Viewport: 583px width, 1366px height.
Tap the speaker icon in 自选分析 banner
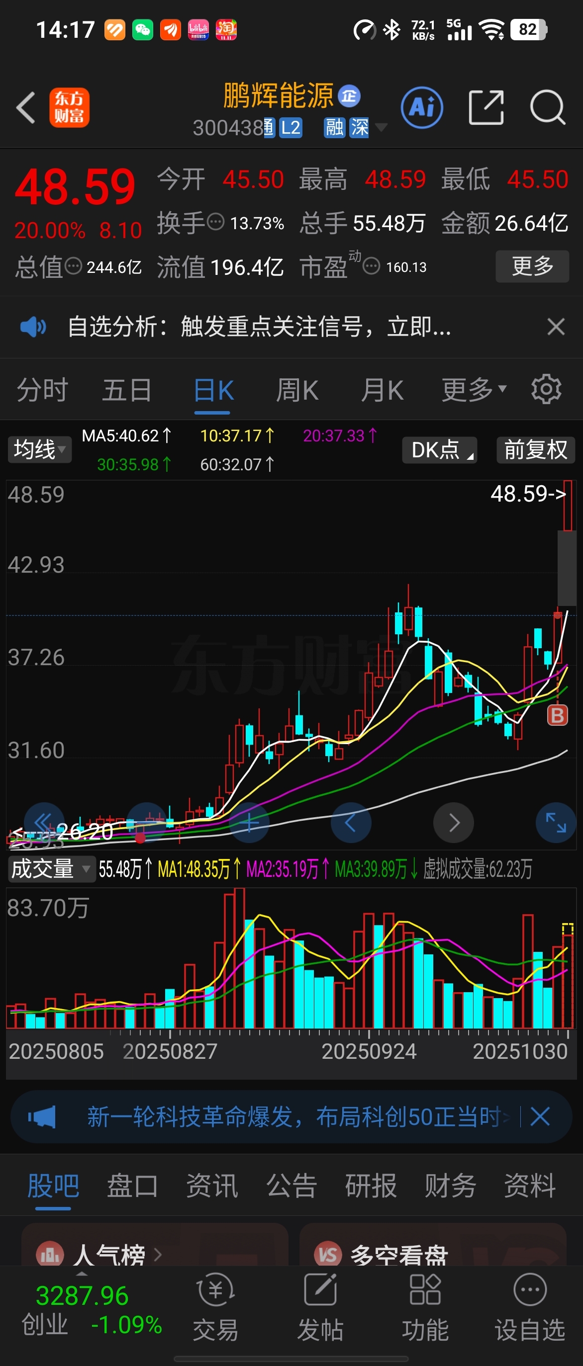[33, 327]
